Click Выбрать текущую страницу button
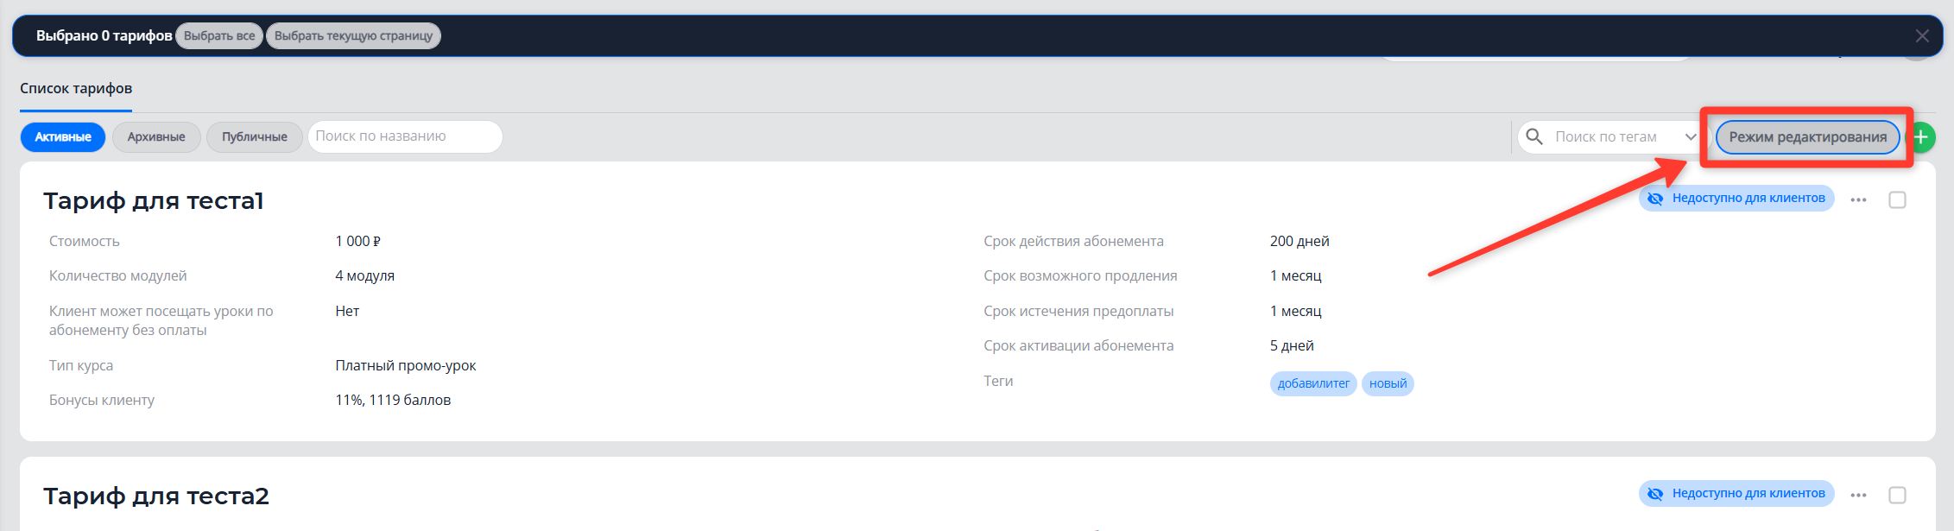The height and width of the screenshot is (531, 1954). click(353, 36)
